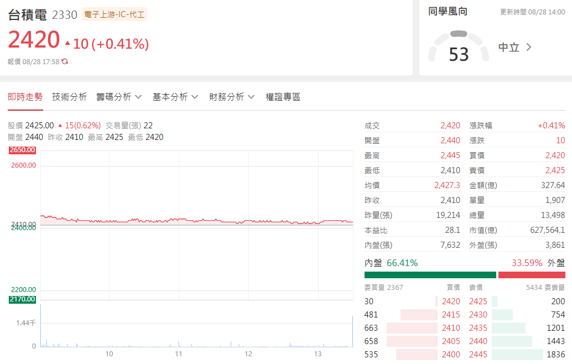Click the ask quantity 1836
Viewport: 572px width, 364px height.
tap(555, 355)
